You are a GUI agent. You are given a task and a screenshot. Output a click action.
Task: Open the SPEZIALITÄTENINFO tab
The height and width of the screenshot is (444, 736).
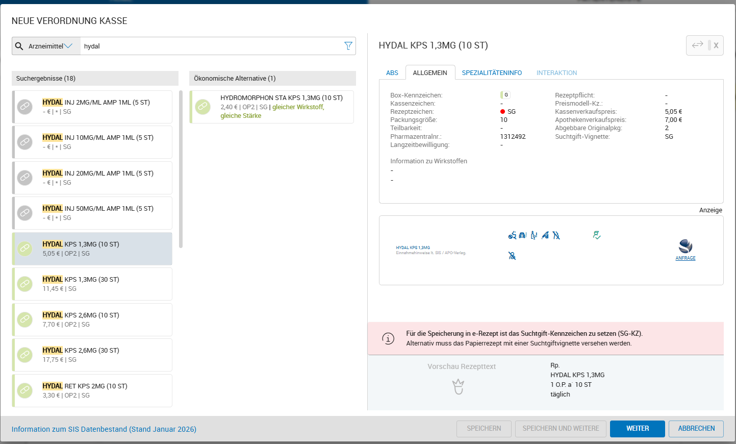point(492,73)
